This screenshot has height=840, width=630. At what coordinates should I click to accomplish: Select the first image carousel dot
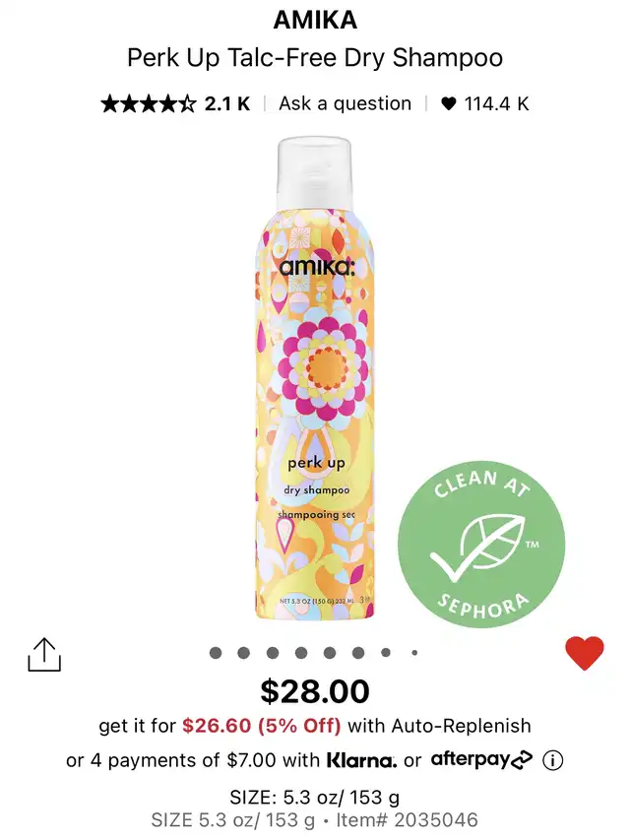point(216,653)
